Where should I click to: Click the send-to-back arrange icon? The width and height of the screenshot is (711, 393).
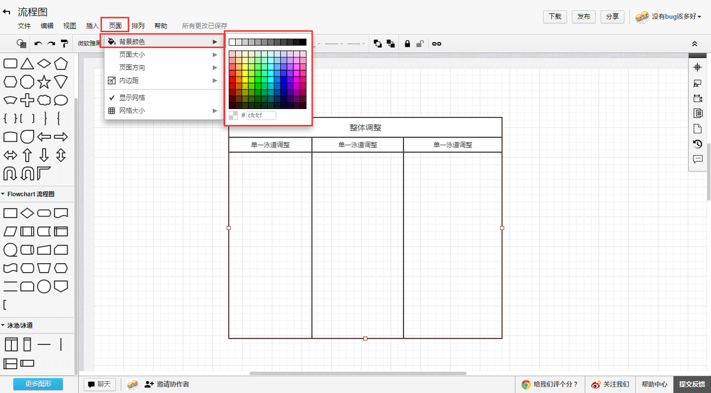coord(390,44)
